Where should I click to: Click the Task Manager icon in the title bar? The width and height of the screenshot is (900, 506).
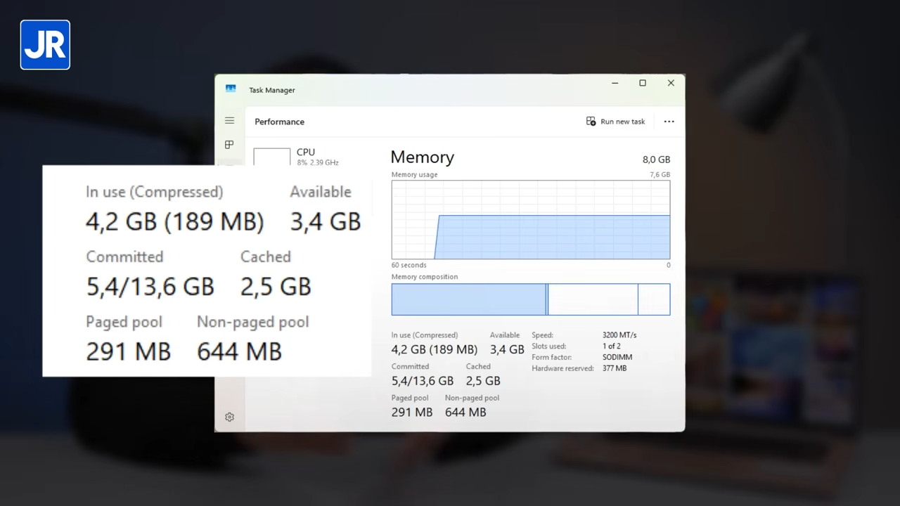click(231, 89)
